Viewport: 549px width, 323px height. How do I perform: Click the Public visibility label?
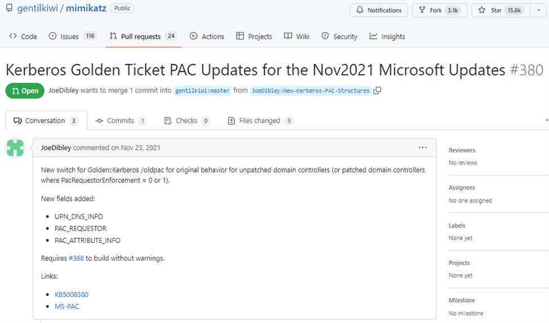point(122,8)
